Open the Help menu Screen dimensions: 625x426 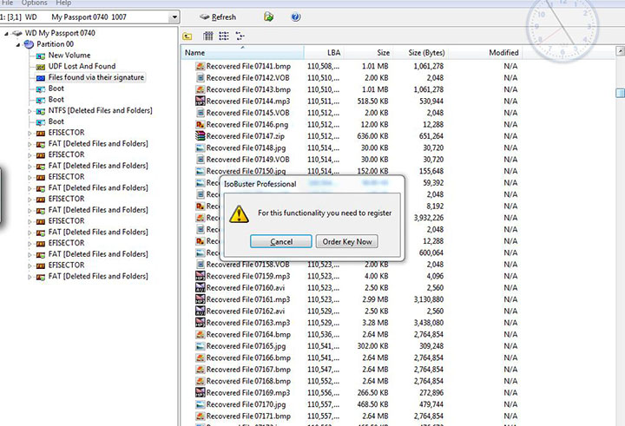pos(63,3)
